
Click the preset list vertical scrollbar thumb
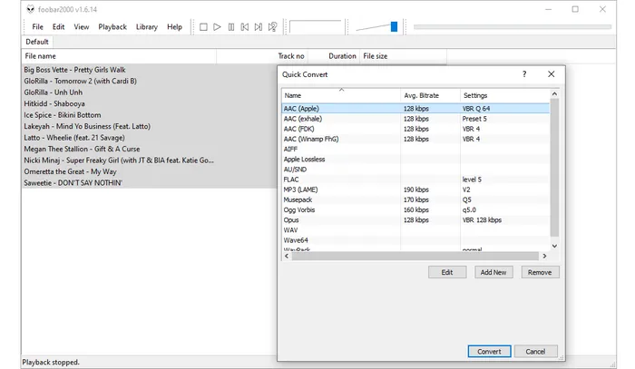[x=554, y=168]
